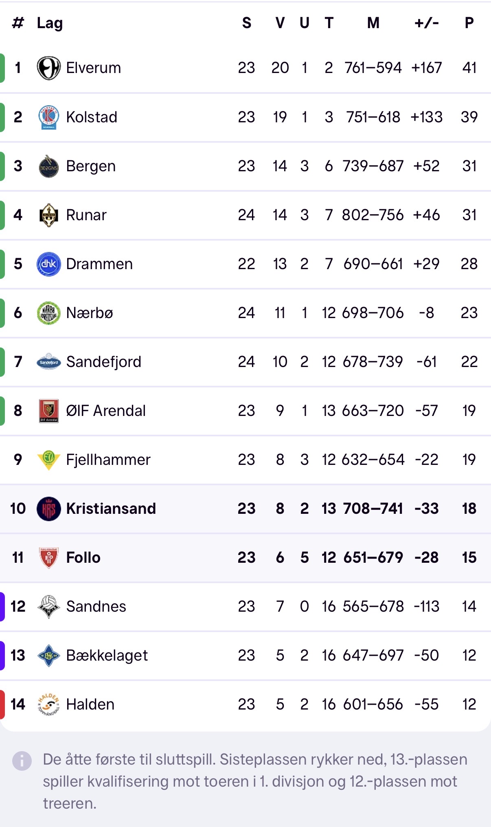491x827 pixels.
Task: Click the +/- goal difference header
Action: click(x=426, y=23)
